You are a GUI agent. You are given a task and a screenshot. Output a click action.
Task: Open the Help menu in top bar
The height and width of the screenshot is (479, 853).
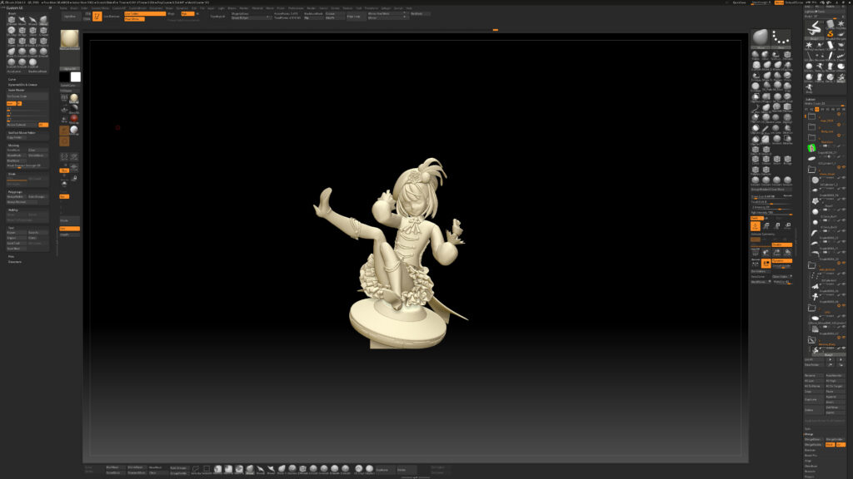[x=409, y=8]
